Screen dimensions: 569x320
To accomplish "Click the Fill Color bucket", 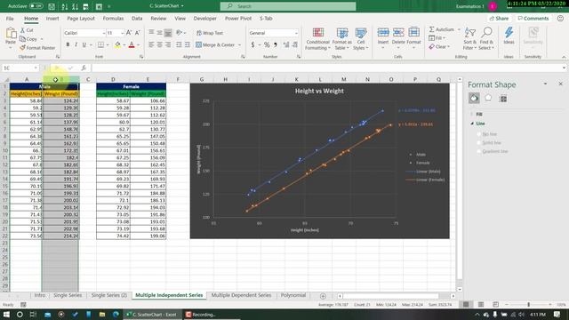I will 117,44.
